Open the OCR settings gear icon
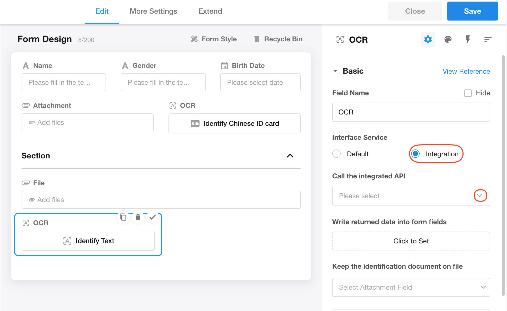Image resolution: width=507 pixels, height=311 pixels. (428, 39)
